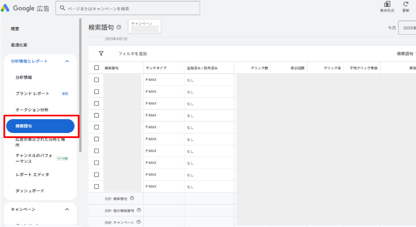Click the 更新 refresh icon
416x227 pixels.
pos(405,4)
